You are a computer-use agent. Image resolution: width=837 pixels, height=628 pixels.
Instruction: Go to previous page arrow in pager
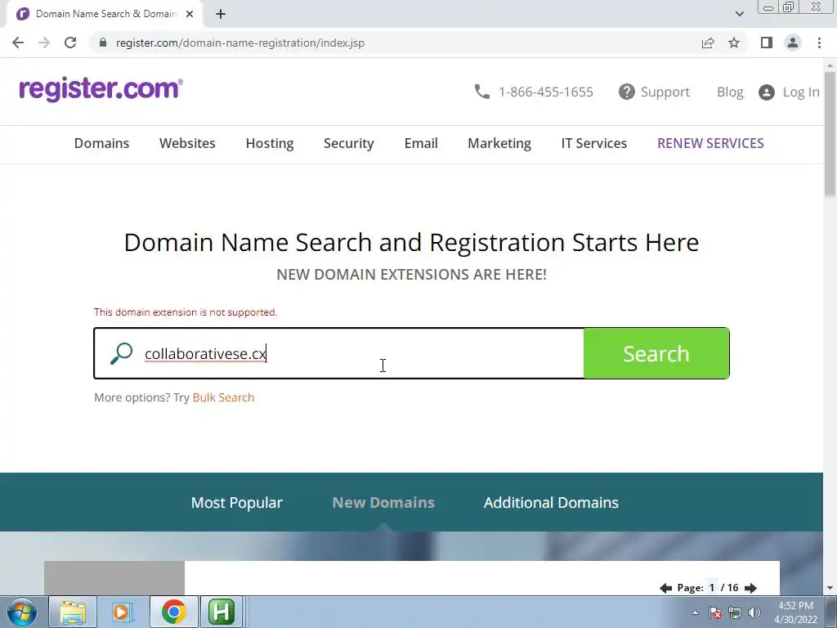[665, 588]
